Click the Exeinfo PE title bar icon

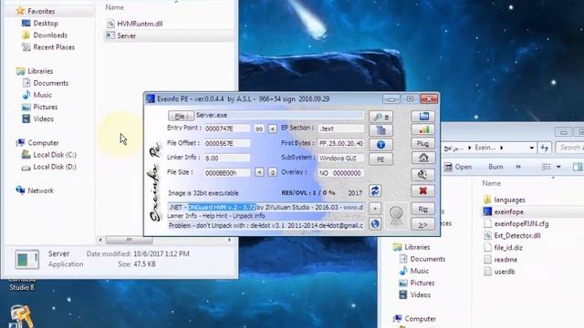pos(151,99)
